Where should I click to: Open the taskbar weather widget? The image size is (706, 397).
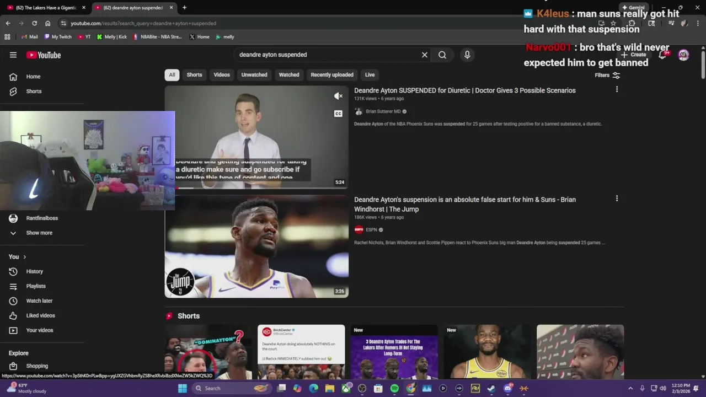tap(26, 388)
